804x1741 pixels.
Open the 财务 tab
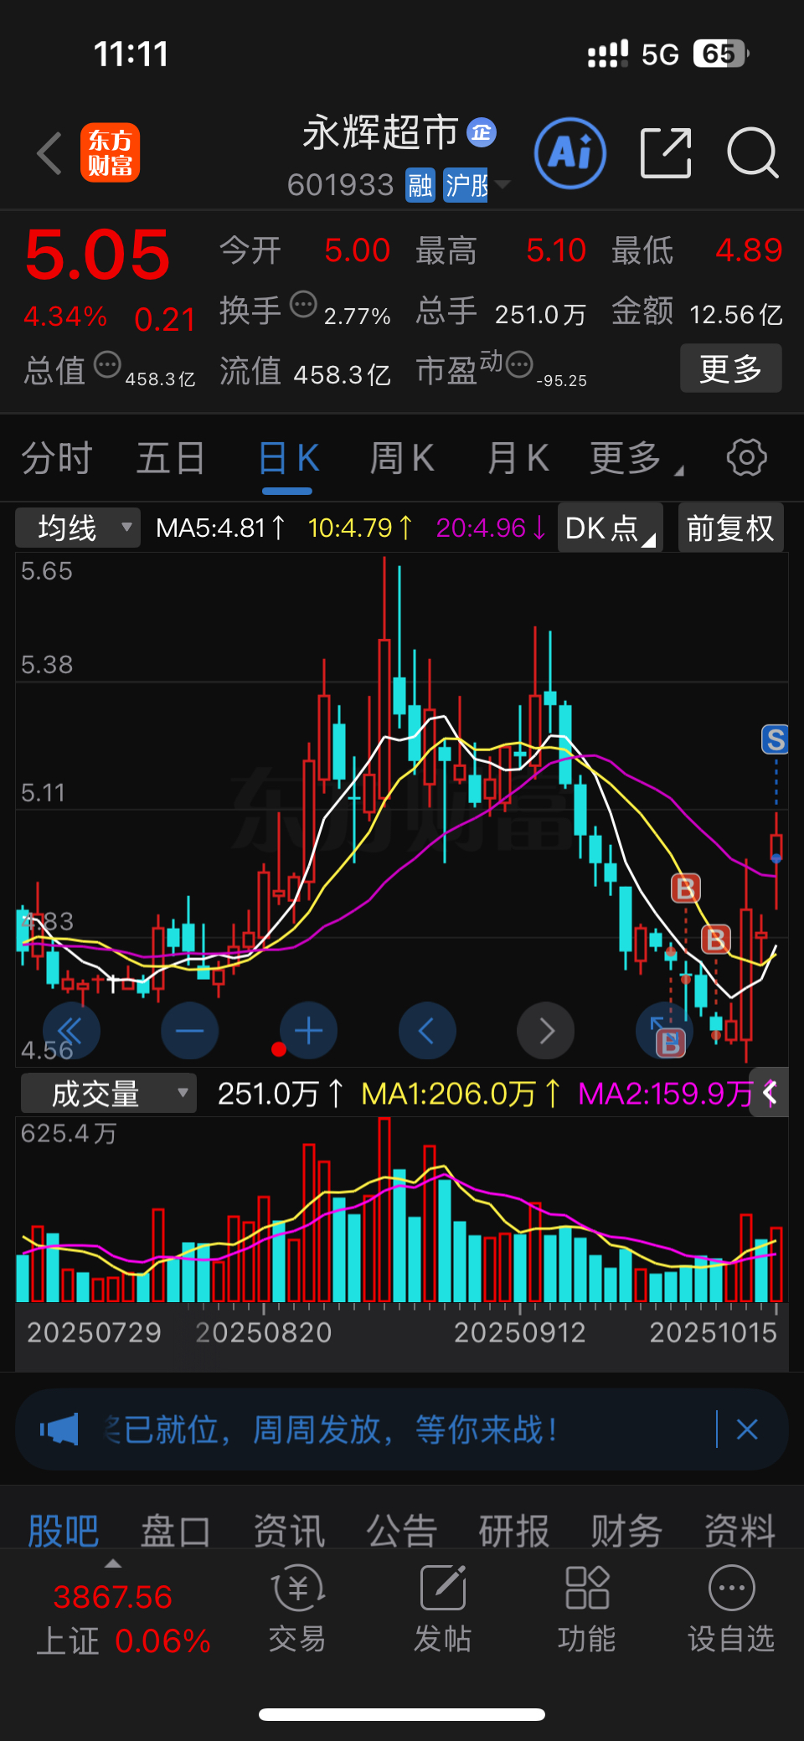click(626, 1531)
